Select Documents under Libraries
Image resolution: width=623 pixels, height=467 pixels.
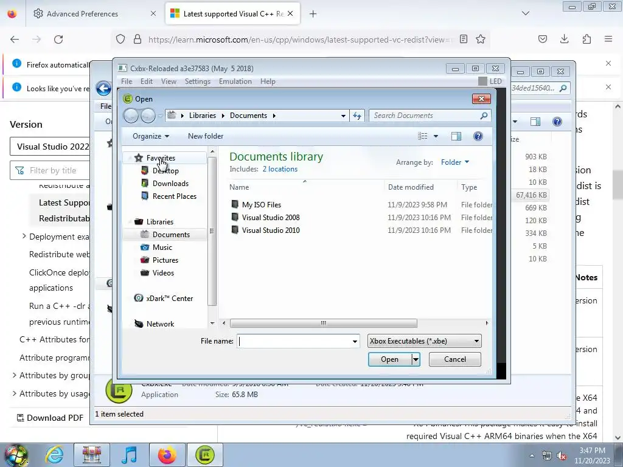(x=171, y=235)
